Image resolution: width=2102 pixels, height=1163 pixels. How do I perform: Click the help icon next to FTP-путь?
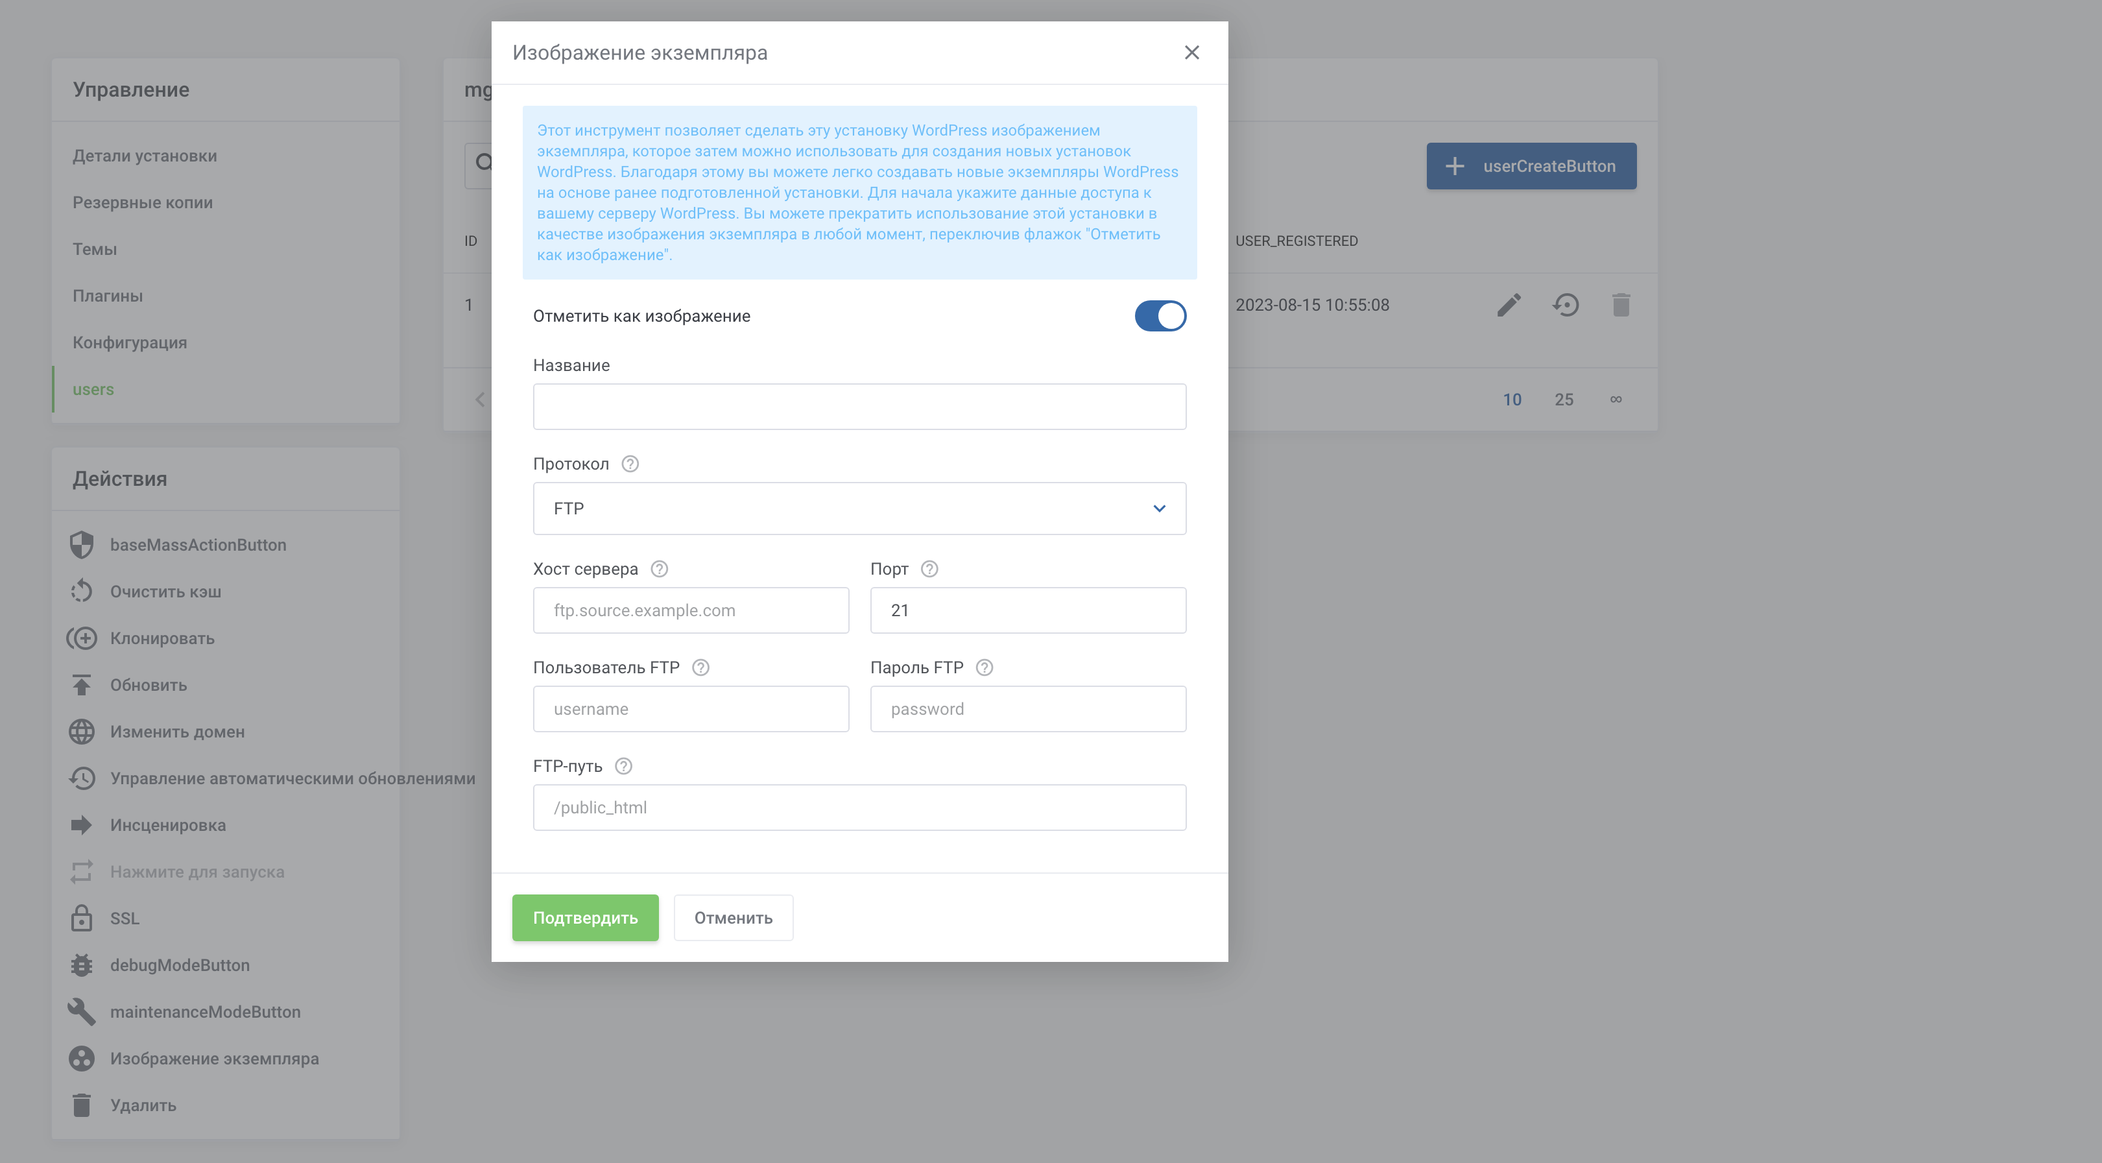623,766
